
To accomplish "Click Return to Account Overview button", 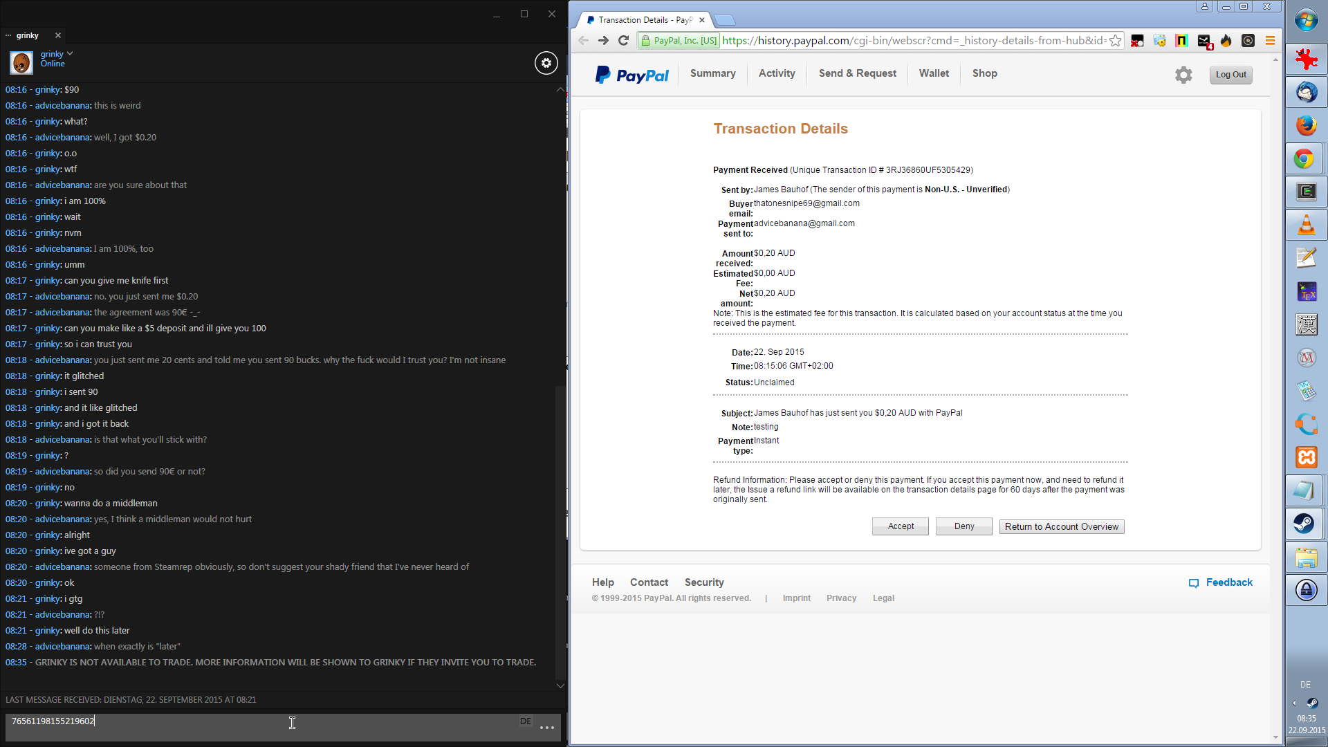I will point(1061,526).
